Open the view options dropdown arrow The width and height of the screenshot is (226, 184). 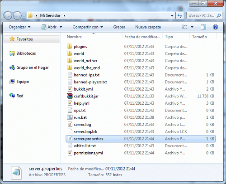coord(192,27)
